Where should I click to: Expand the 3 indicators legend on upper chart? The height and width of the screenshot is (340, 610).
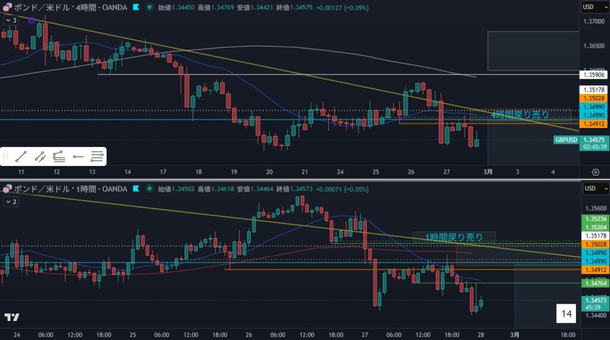[10, 20]
